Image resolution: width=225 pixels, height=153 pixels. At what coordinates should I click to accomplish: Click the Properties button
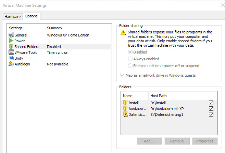204,141
